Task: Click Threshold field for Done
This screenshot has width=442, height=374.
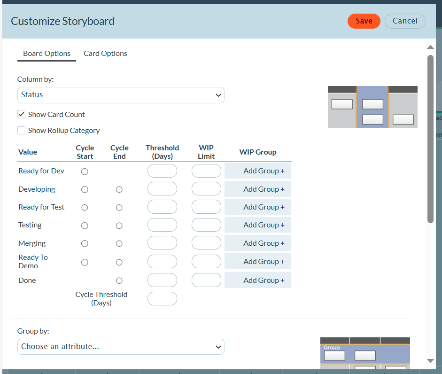Action: (x=162, y=280)
